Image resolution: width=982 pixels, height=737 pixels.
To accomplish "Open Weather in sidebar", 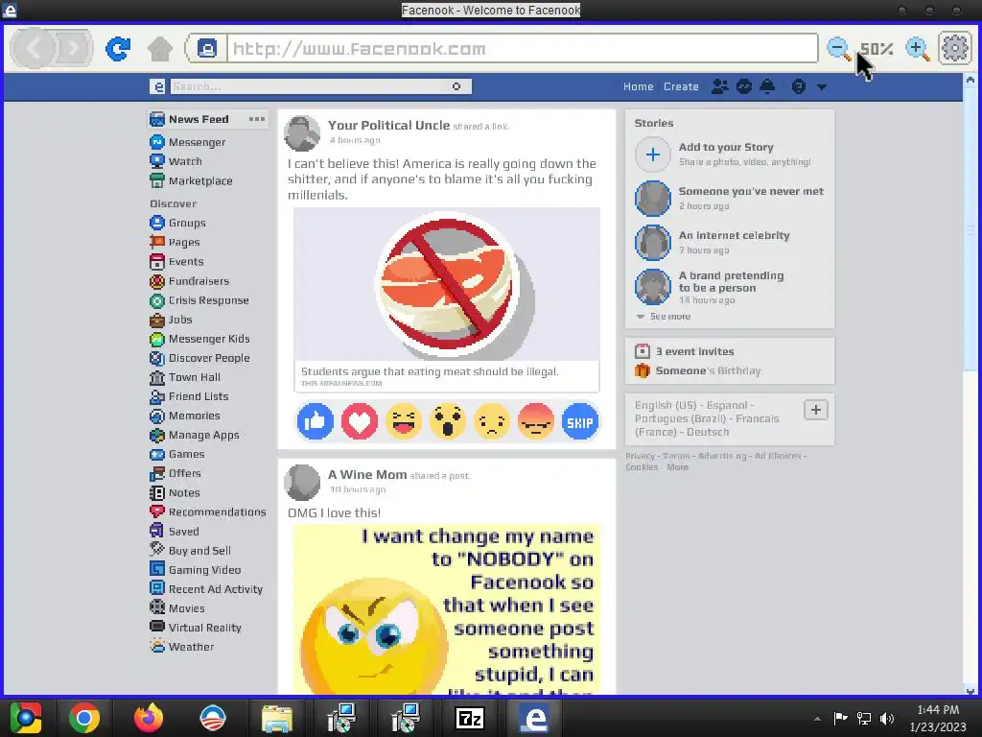I will (181, 647).
